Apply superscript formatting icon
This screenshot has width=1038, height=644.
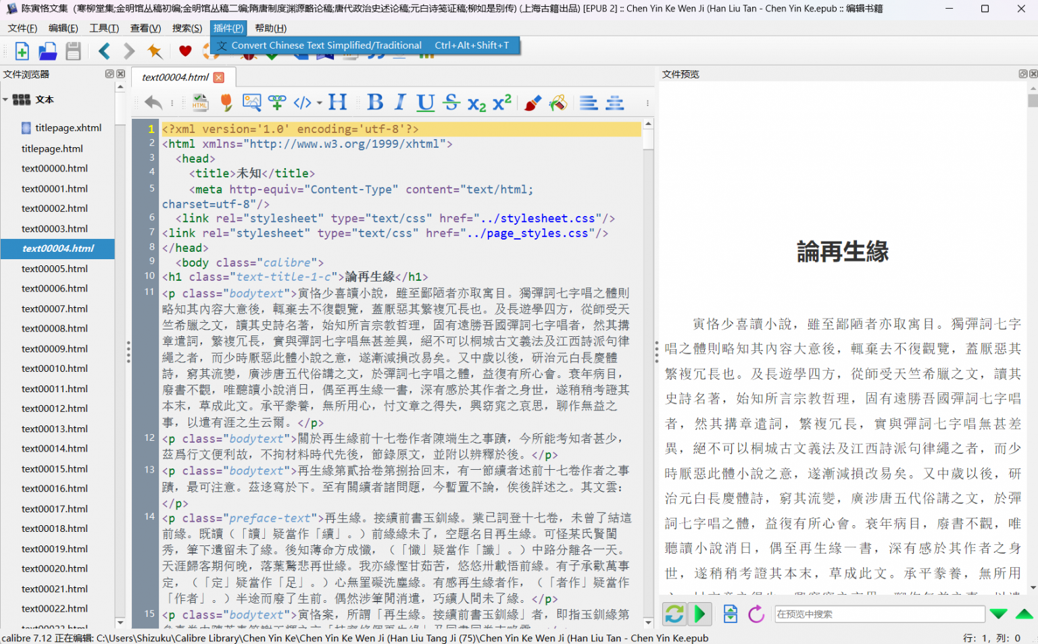click(501, 102)
